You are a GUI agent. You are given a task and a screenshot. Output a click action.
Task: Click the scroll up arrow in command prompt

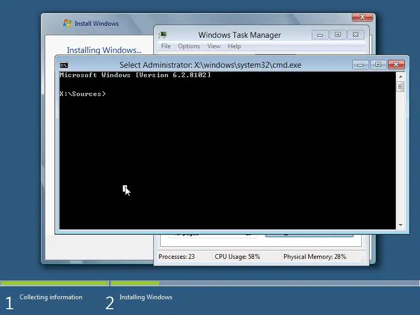coord(401,77)
